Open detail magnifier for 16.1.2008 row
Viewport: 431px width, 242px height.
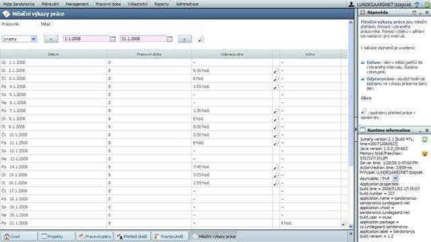pyautogui.click(x=276, y=183)
